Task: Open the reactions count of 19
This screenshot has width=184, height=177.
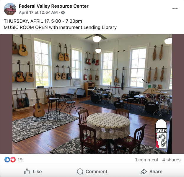Action: click(20, 160)
